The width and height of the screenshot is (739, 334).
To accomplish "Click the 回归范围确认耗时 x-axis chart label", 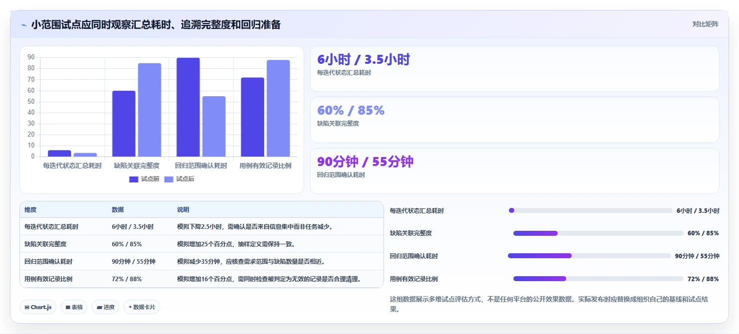I will point(201,166).
